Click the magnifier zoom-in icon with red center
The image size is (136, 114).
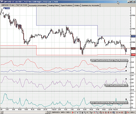[101, 112]
